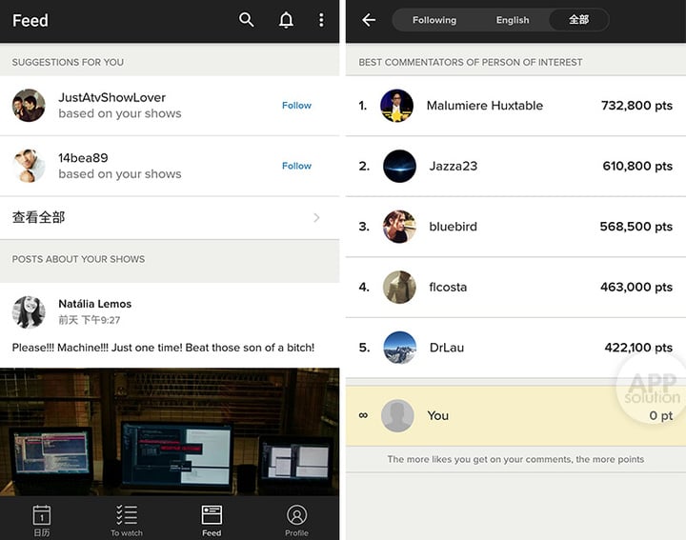Open 查看全部 to see all suggestions
686x540 pixels.
170,217
